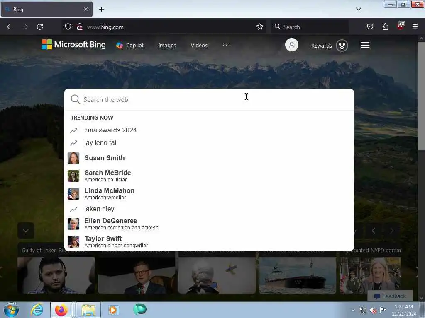Choose the Sarah McBride suggestion
Screen dimensions: 425x318
click(x=209, y=176)
